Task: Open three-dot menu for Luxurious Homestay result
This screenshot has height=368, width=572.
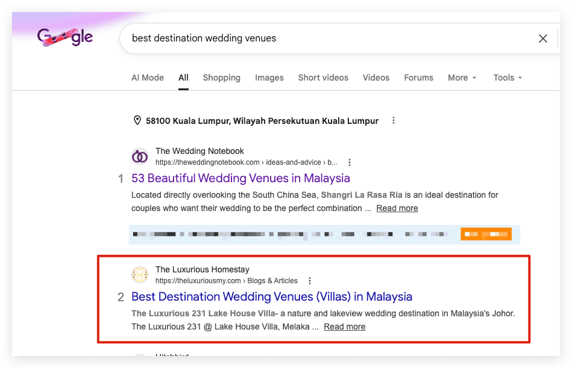Action: tap(310, 281)
